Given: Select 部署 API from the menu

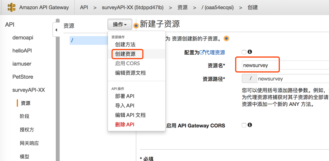Looking at the screenshot, I should (x=125, y=96).
